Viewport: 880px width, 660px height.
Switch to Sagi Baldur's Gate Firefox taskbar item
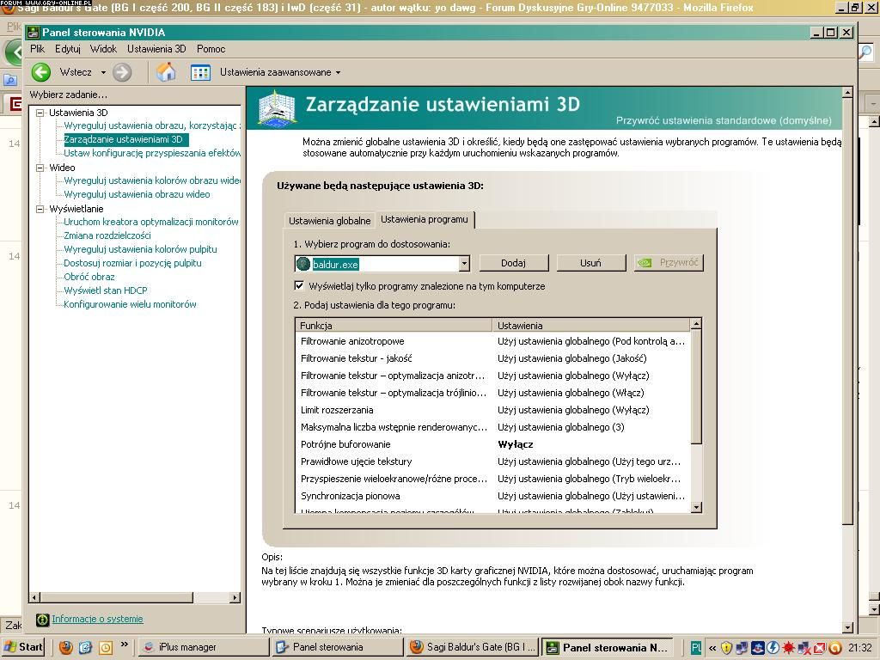click(x=473, y=647)
